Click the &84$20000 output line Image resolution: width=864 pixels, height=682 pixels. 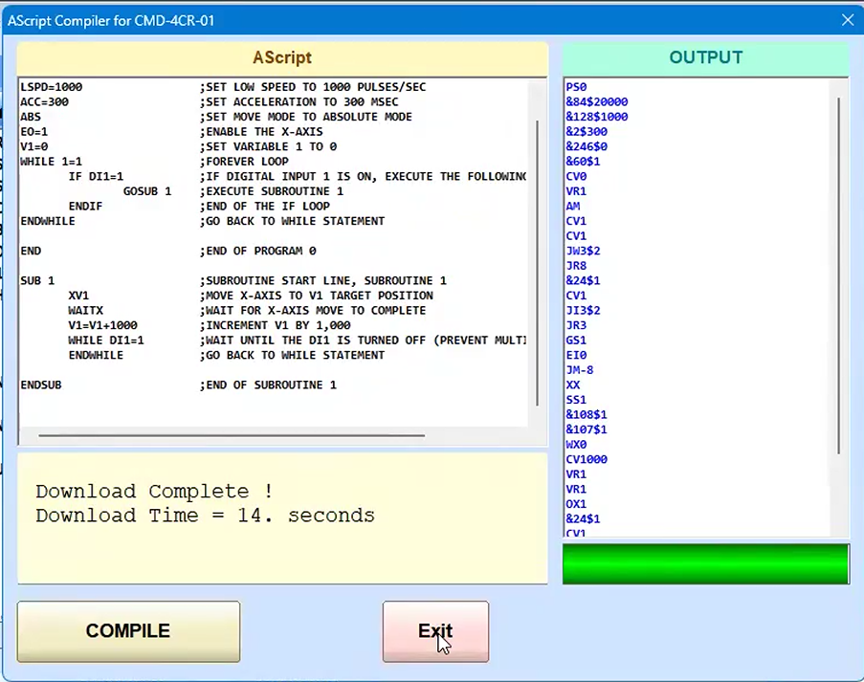pyautogui.click(x=597, y=102)
